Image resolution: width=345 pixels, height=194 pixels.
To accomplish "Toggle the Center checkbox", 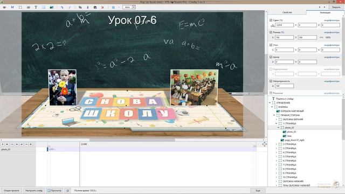I will pyautogui.click(x=271, y=57).
